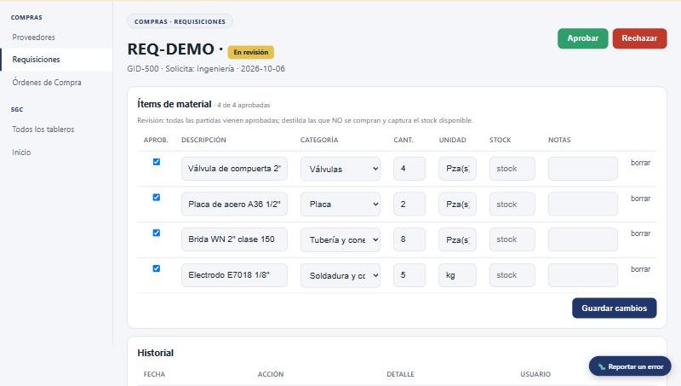Open the Placa category dropdown
The height and width of the screenshot is (386, 681).
(340, 205)
